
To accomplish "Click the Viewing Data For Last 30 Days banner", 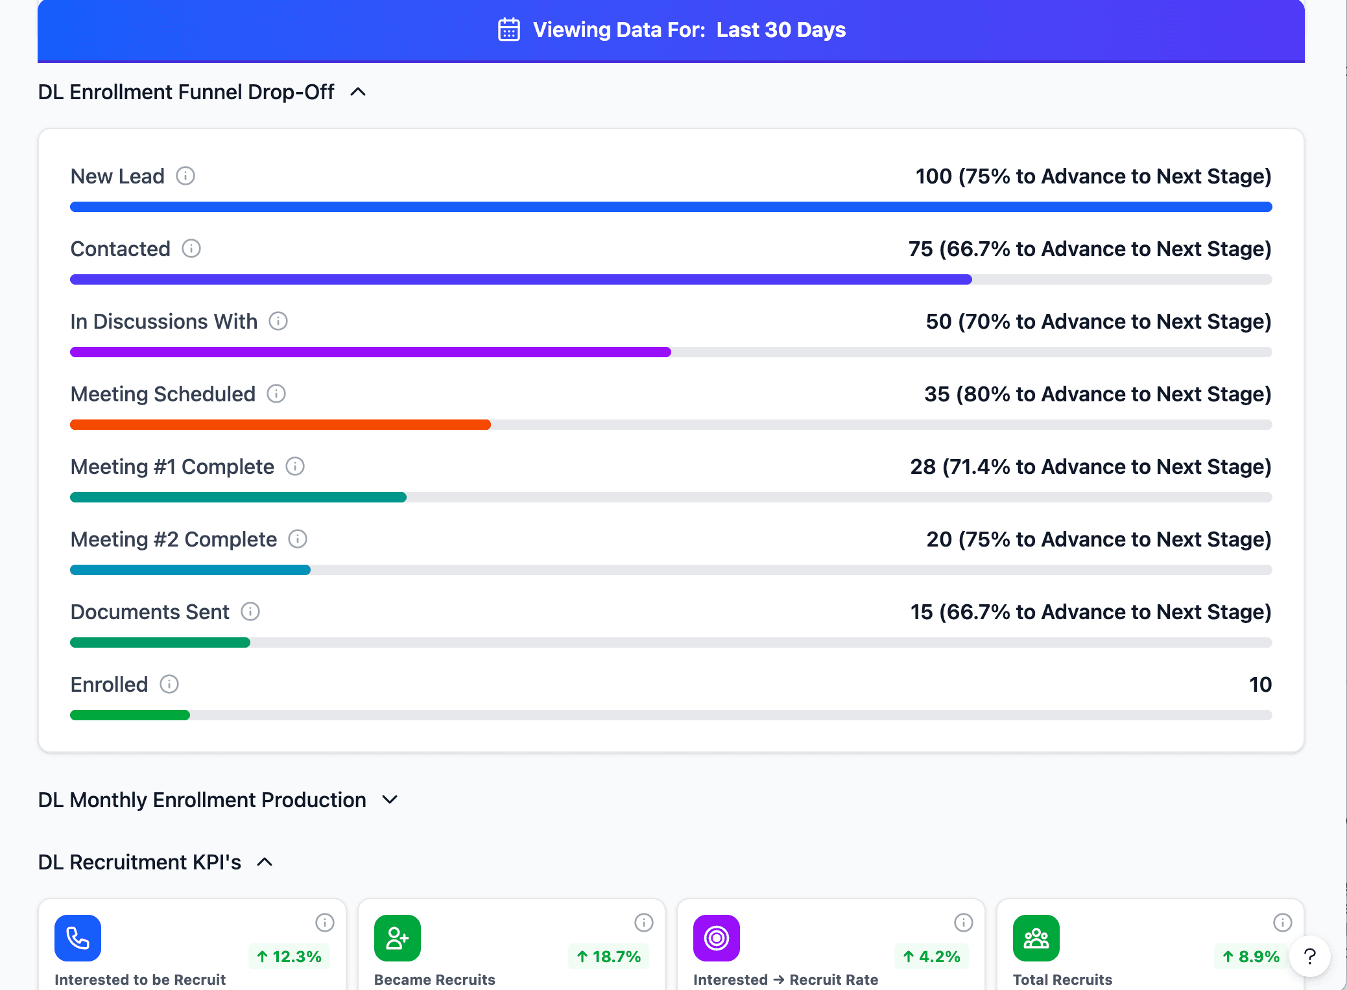I will click(672, 30).
